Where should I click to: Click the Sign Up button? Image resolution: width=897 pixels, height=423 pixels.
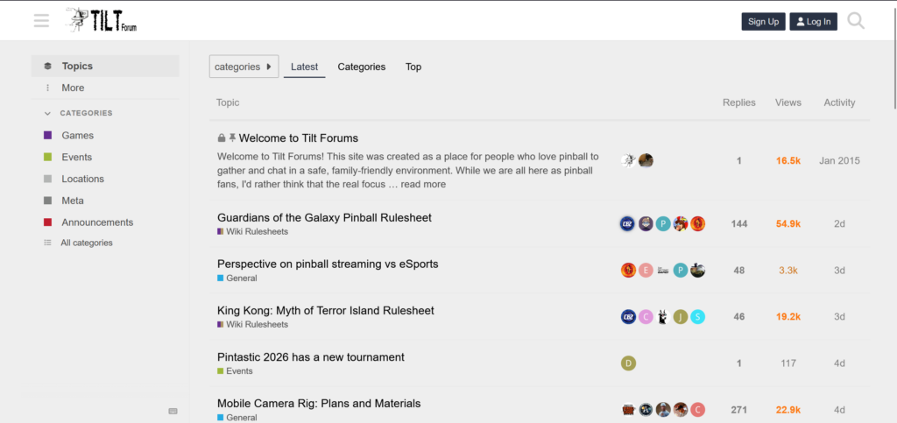763,22
